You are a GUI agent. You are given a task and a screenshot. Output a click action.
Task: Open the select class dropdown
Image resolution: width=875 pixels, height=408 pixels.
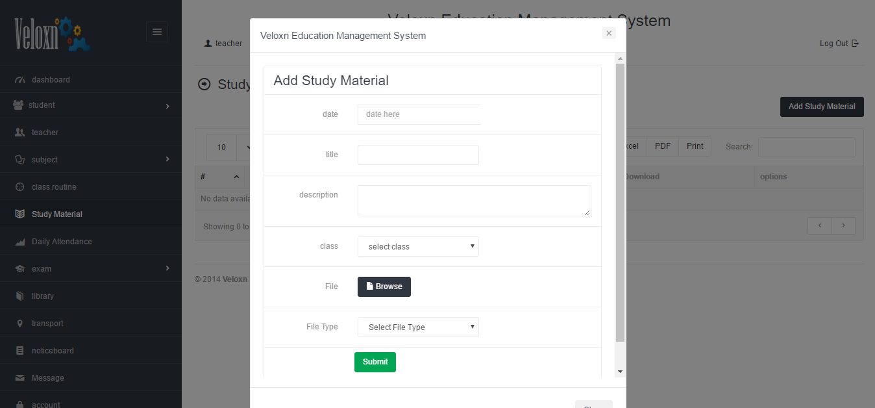(418, 247)
